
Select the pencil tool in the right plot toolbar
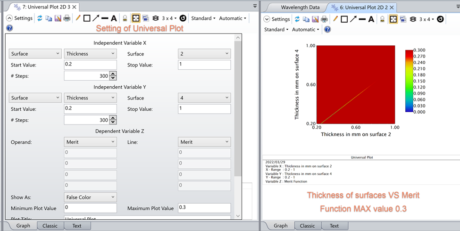click(335, 19)
